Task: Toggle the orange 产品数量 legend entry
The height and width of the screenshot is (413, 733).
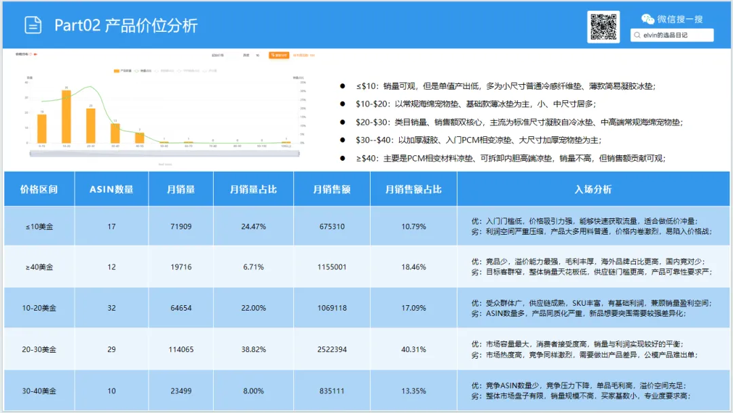Action: point(122,71)
